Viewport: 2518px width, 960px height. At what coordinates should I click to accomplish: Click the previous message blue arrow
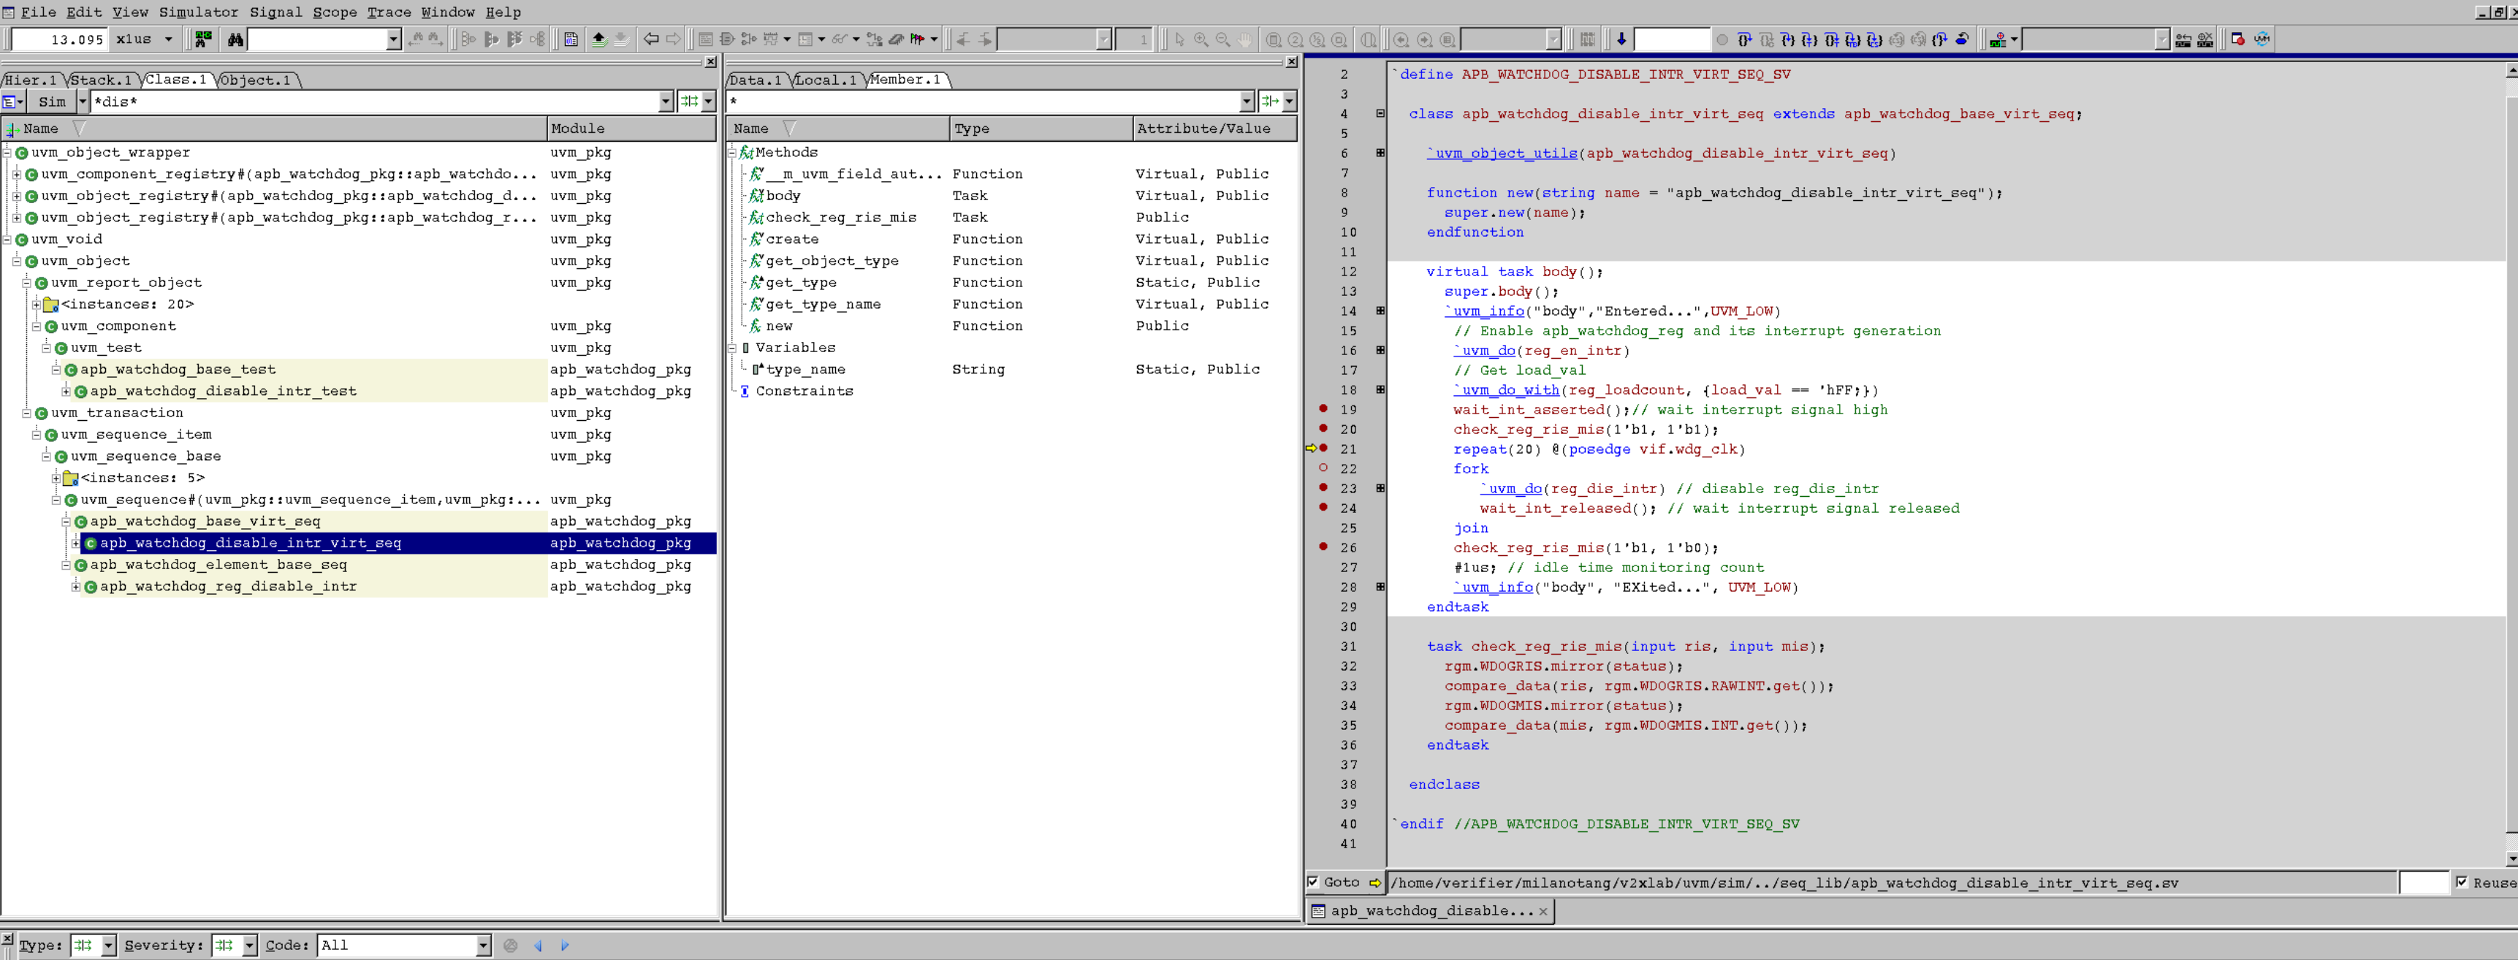pos(539,945)
